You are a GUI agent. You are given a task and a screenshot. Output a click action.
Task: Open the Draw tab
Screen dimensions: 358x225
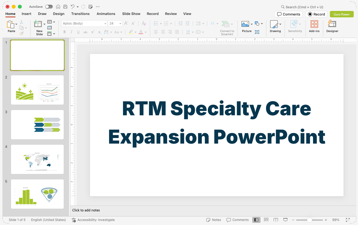pos(42,14)
